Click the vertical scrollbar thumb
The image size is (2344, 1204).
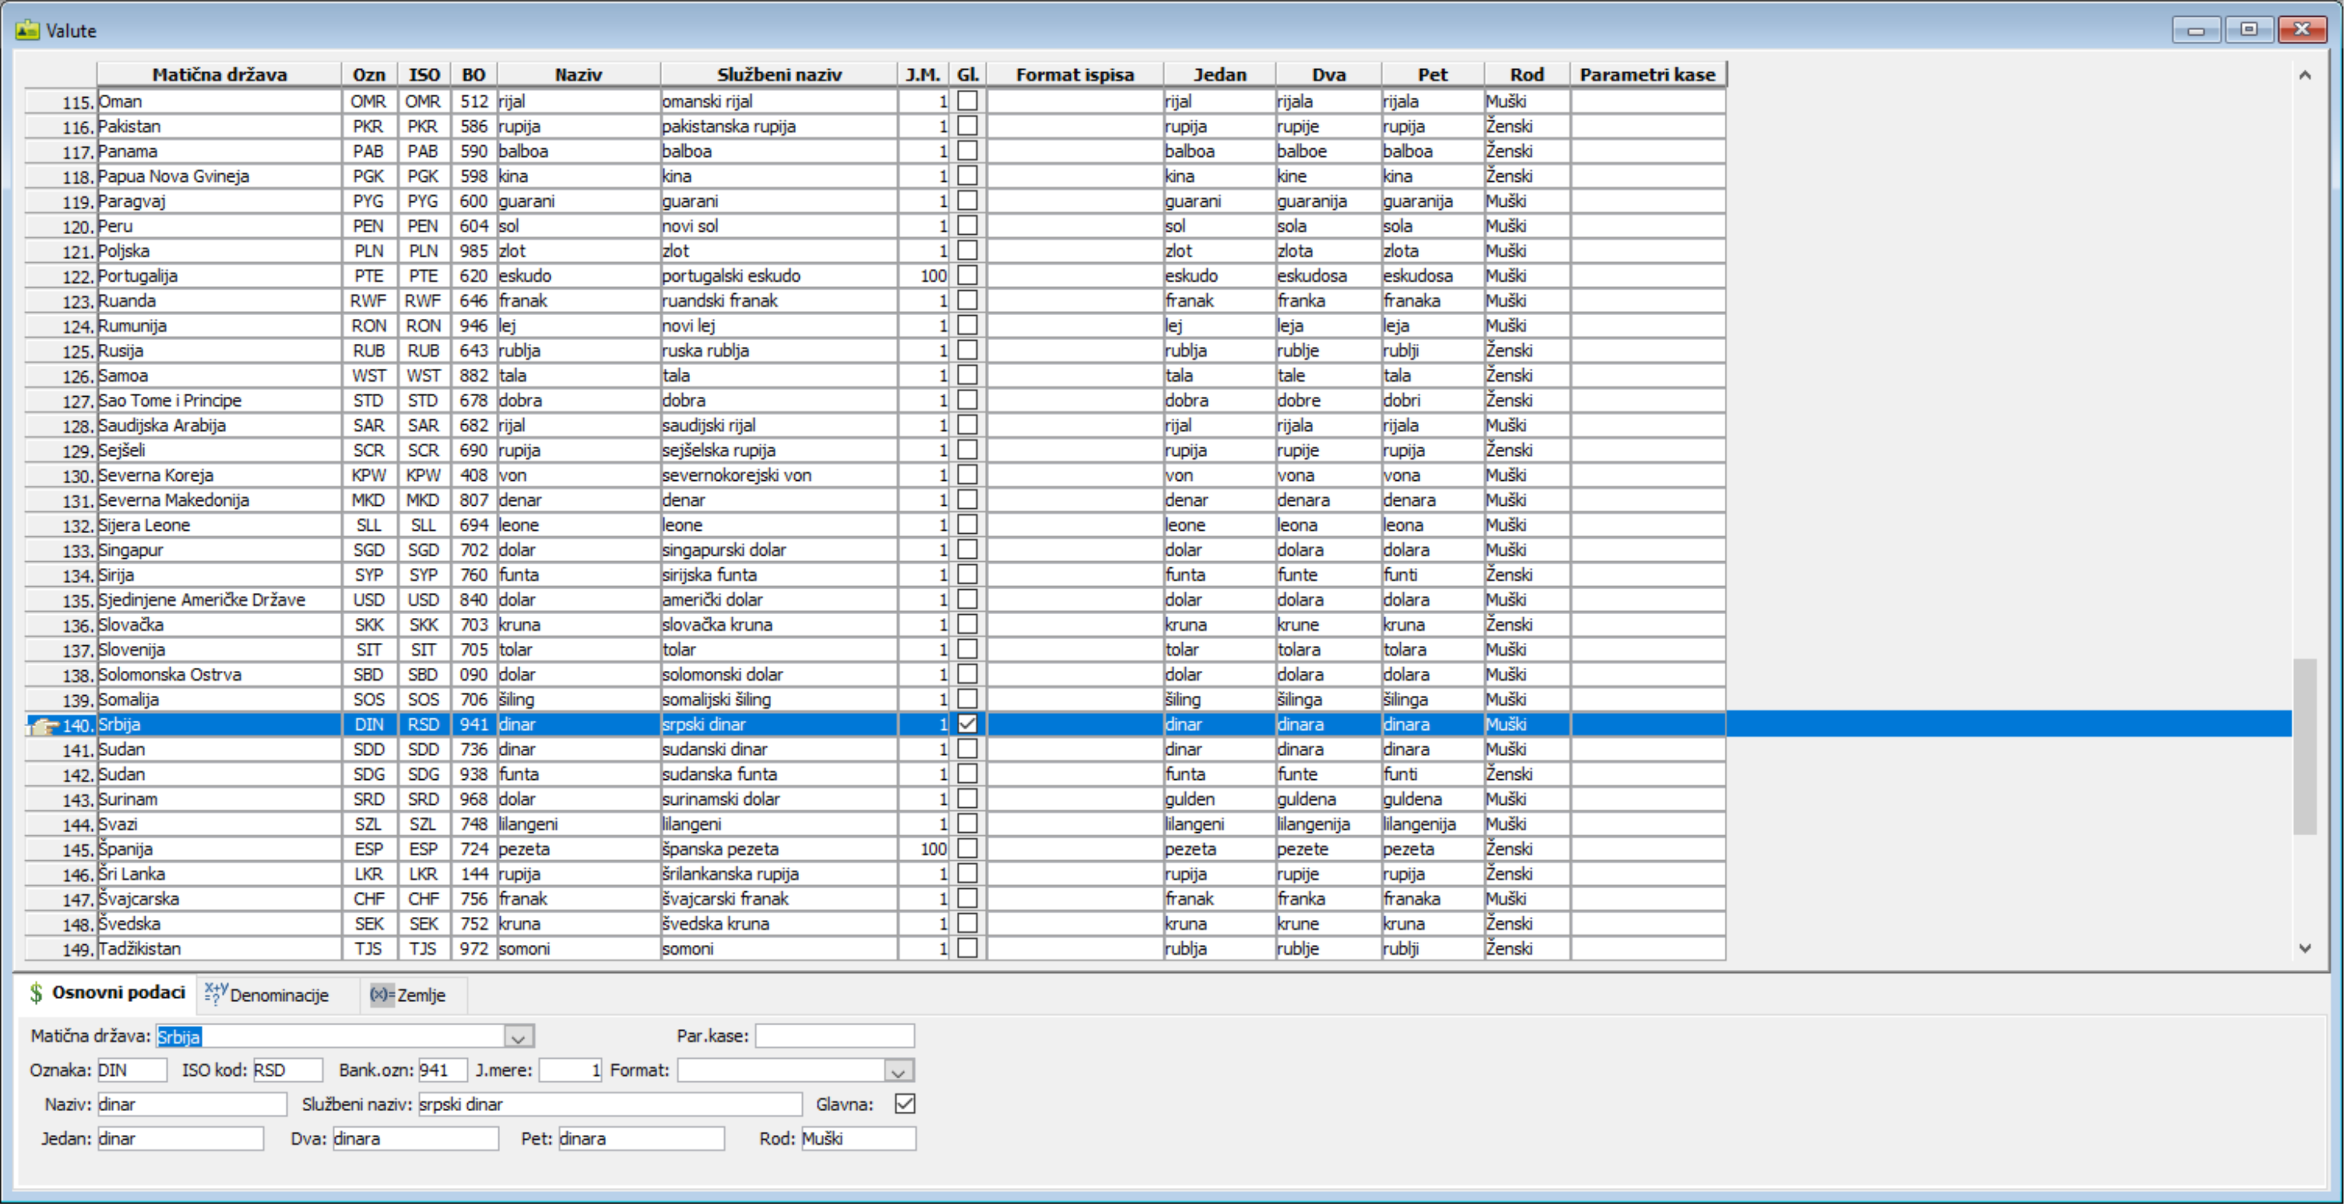pyautogui.click(x=2305, y=746)
